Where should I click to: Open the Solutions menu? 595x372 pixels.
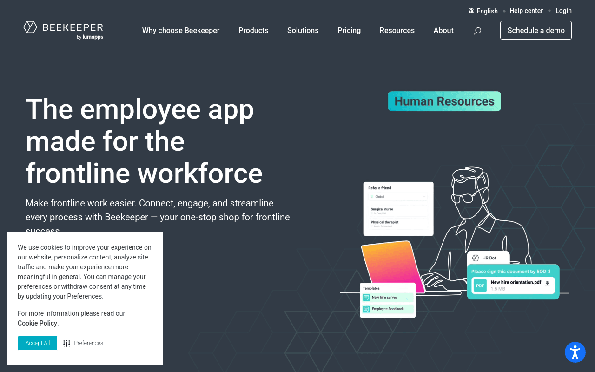pyautogui.click(x=303, y=30)
